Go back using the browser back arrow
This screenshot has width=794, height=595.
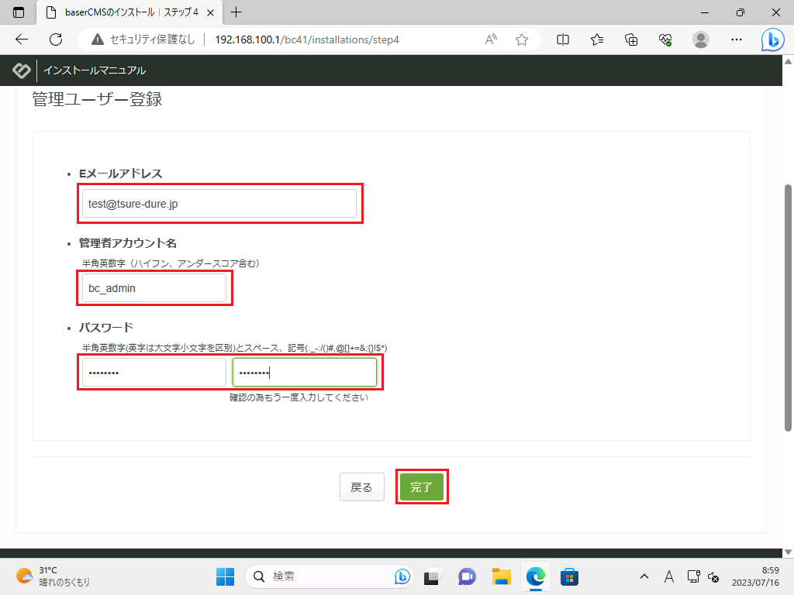tap(22, 40)
